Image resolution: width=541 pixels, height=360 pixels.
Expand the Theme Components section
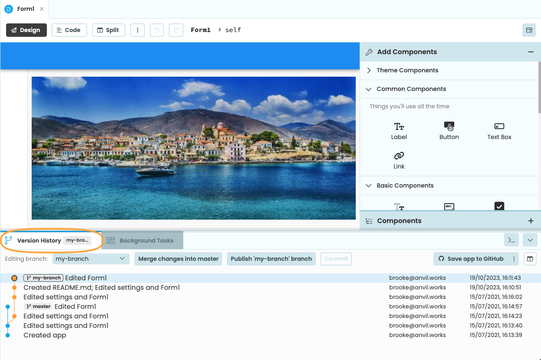point(407,70)
